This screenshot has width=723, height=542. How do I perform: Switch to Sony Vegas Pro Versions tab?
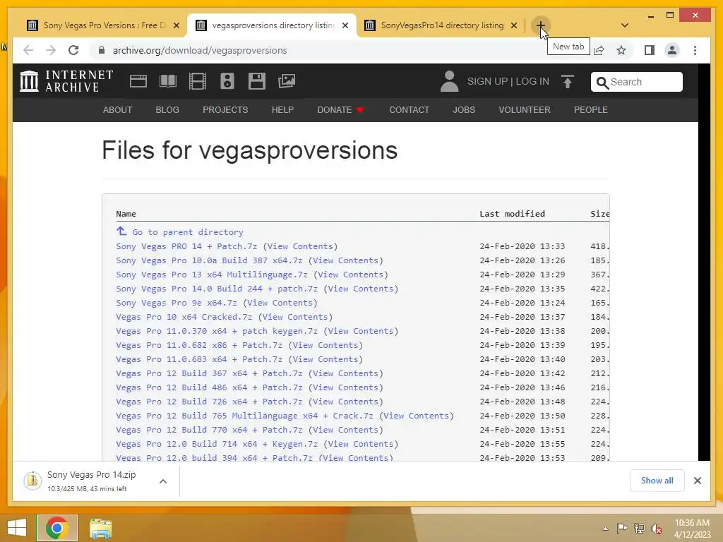103,25
